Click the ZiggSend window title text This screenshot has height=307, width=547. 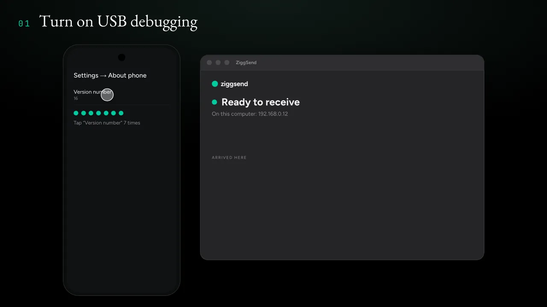click(x=246, y=63)
